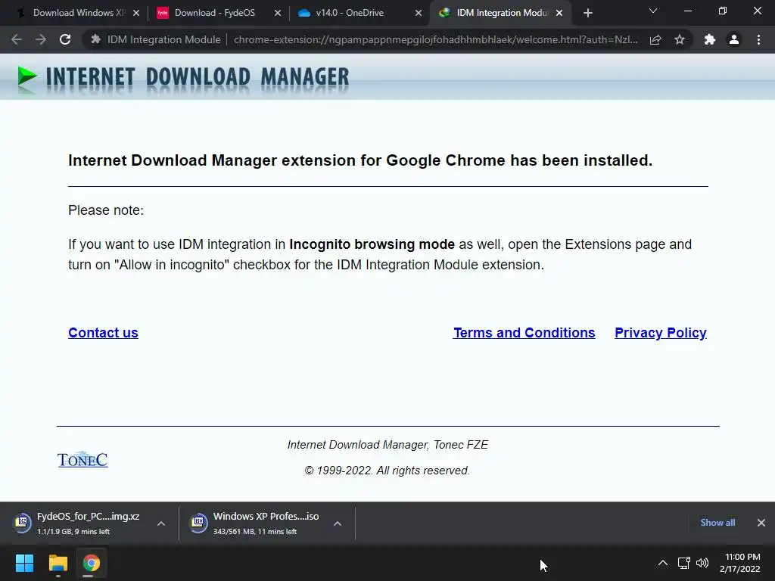
Task: Open the Windows Start menu
Action: coord(24,563)
